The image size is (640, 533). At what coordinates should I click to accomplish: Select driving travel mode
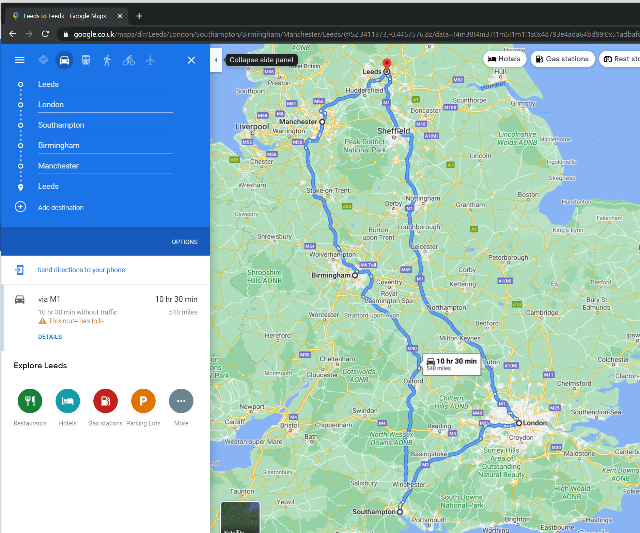64,60
